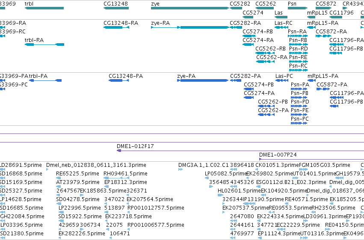The width and height of the screenshot is (364, 240).
Task: Select EST SD15922.5prime
Action: [60, 221]
